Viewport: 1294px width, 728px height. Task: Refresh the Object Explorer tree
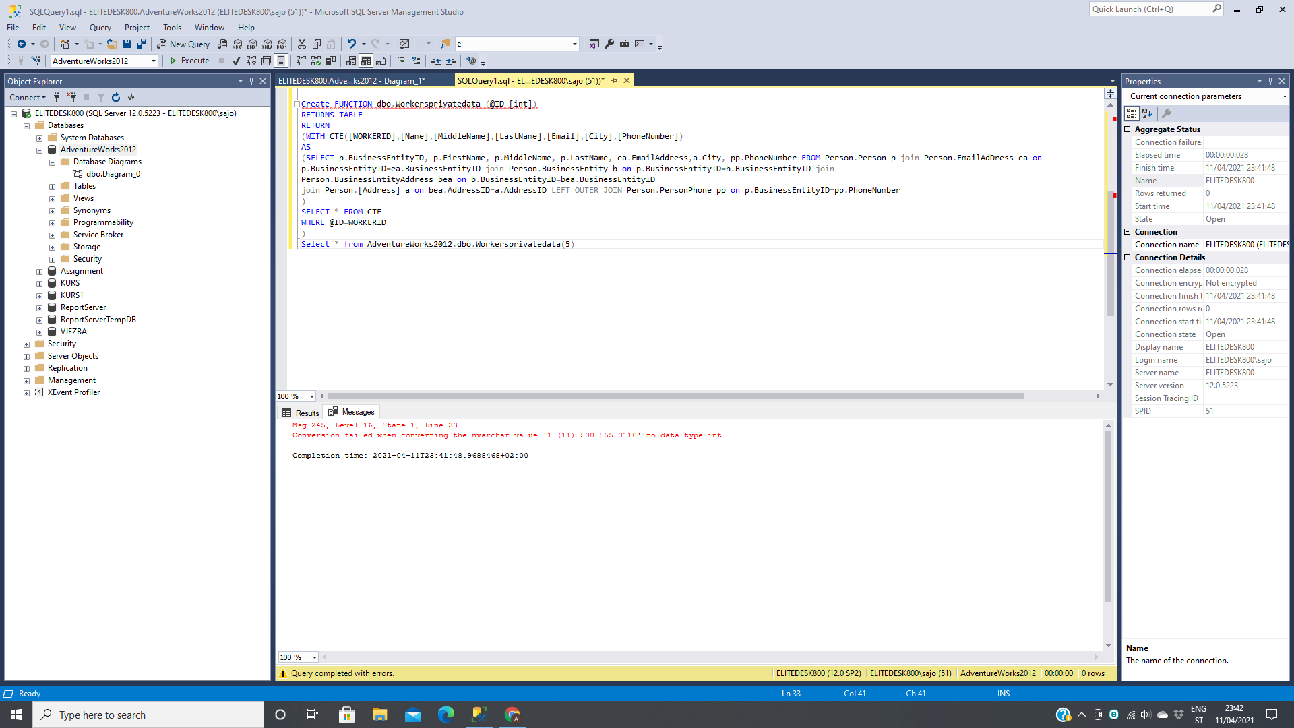(116, 98)
